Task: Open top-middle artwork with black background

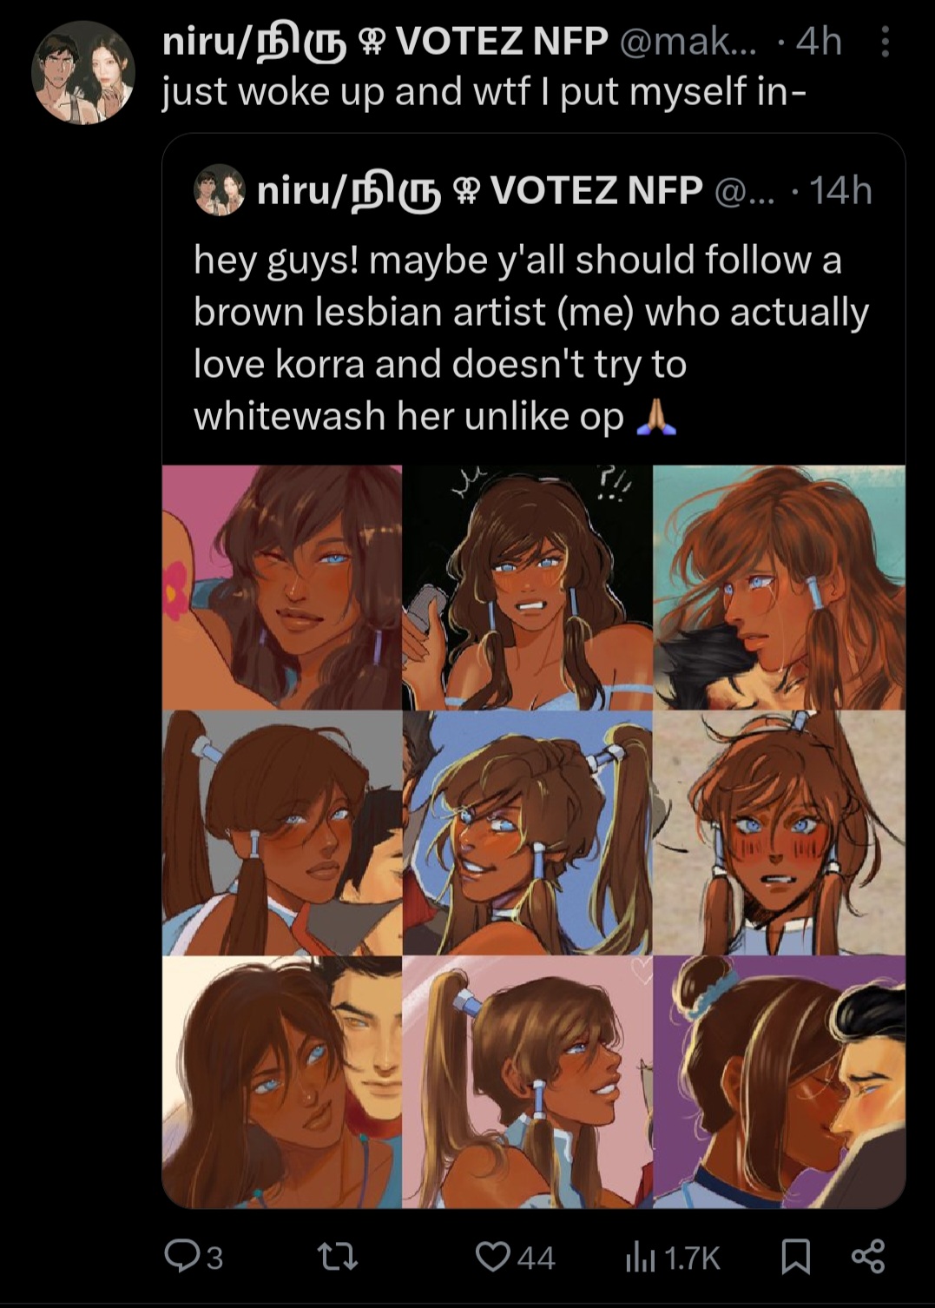Action: (x=527, y=587)
